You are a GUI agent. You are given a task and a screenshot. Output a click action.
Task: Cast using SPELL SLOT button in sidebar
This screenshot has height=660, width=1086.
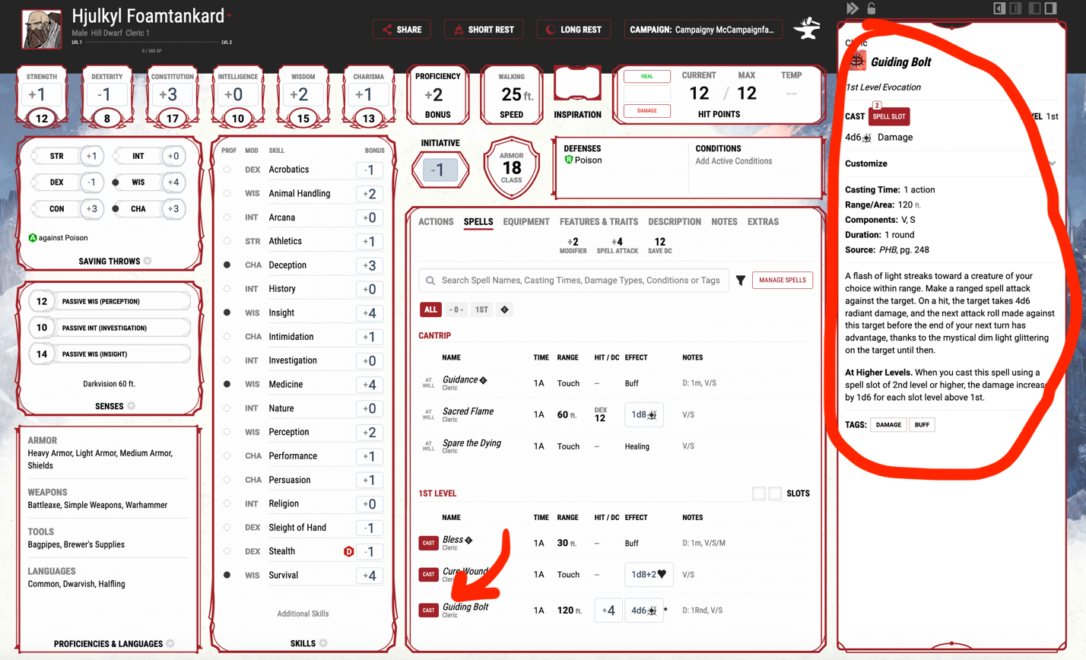[888, 116]
